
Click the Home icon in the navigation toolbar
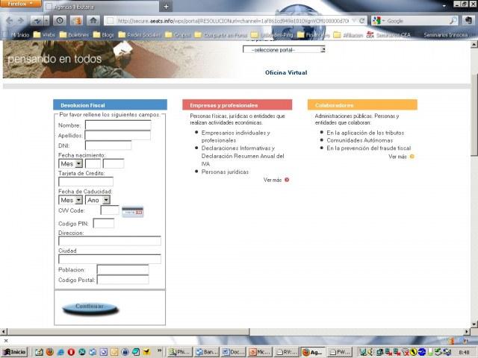tap(95, 21)
